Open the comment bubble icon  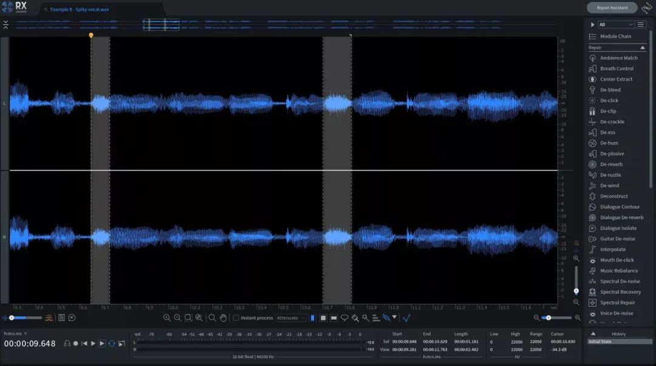click(72, 318)
